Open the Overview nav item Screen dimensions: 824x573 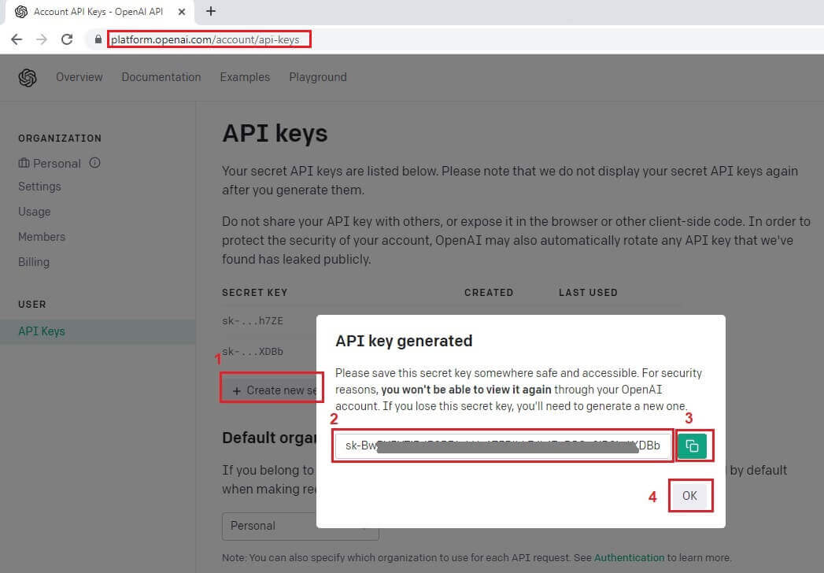tap(79, 77)
